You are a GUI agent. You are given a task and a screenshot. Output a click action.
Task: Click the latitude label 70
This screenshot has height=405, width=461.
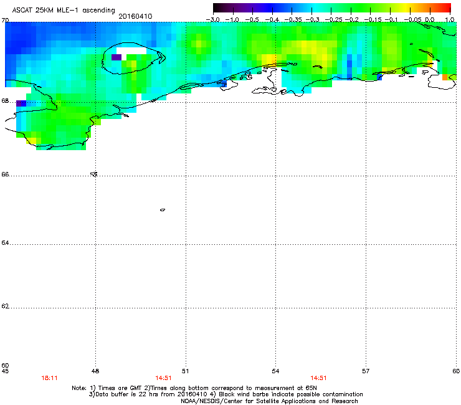[x=5, y=20]
